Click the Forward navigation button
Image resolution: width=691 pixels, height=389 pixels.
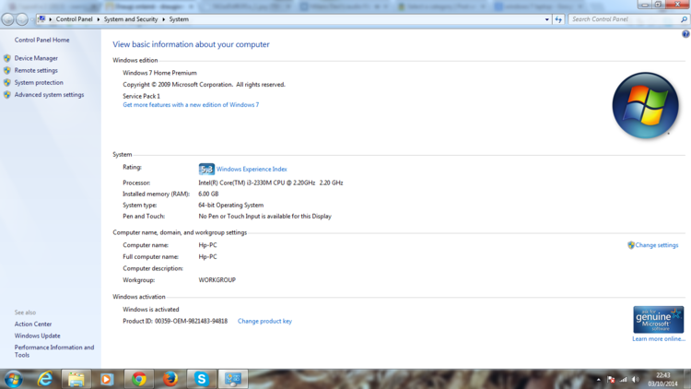point(21,19)
